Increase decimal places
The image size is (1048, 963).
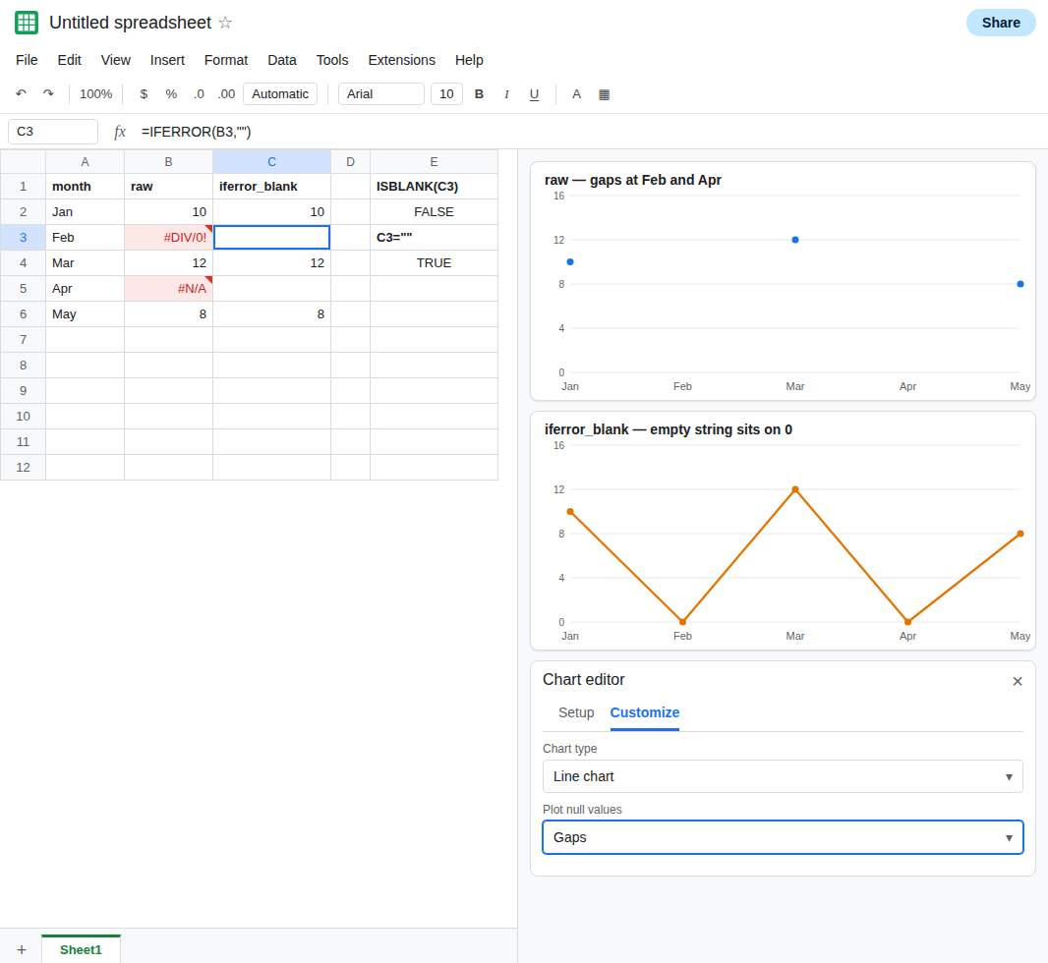point(226,94)
